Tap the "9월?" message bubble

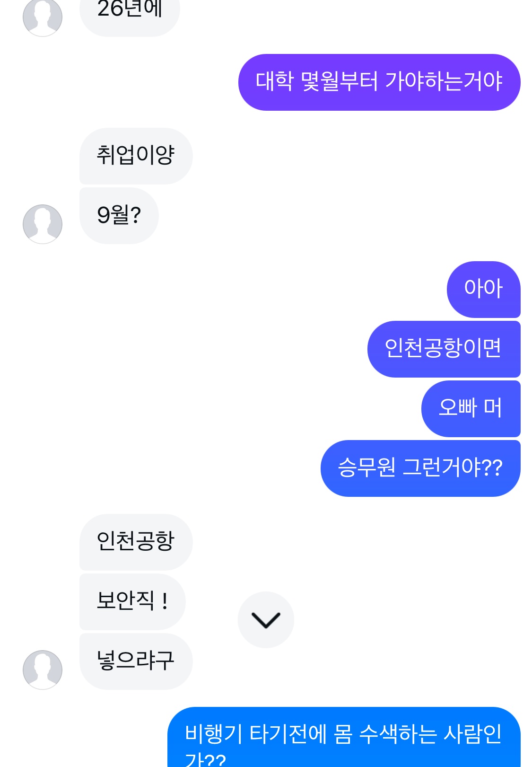pyautogui.click(x=119, y=215)
